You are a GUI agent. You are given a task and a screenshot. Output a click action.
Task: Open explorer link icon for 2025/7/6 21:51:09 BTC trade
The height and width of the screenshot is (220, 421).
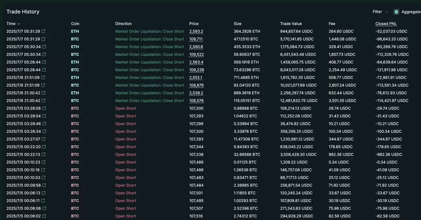click(x=43, y=85)
